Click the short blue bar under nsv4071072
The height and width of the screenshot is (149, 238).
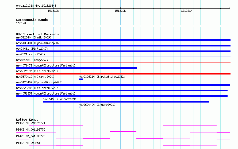76,68
